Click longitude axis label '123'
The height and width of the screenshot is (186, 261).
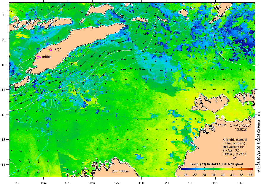point(19,183)
